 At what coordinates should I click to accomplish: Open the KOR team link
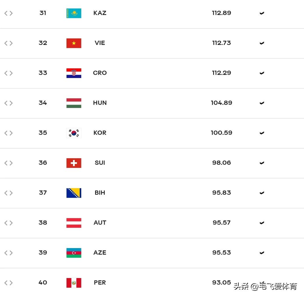point(100,133)
